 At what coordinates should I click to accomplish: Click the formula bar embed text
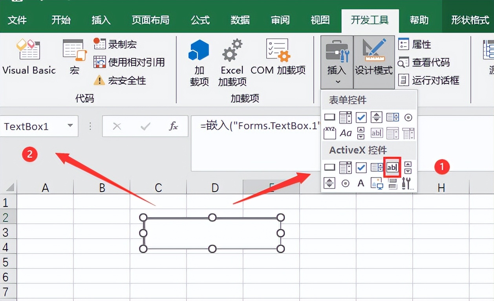260,126
